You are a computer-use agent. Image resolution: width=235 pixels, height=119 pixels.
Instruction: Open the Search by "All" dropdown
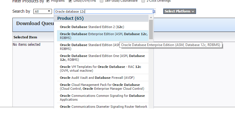pyautogui.click(x=43, y=12)
